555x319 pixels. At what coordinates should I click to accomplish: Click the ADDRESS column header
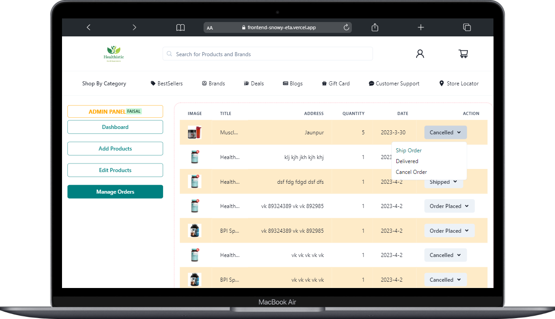(x=314, y=114)
